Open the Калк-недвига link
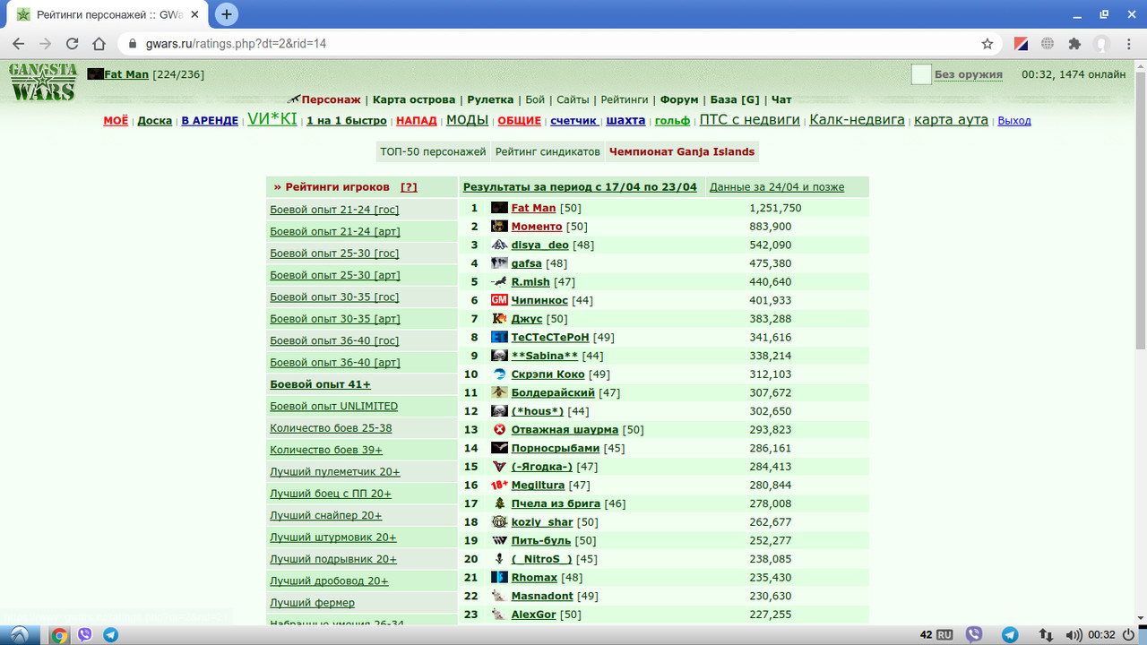This screenshot has width=1147, height=645. [857, 120]
